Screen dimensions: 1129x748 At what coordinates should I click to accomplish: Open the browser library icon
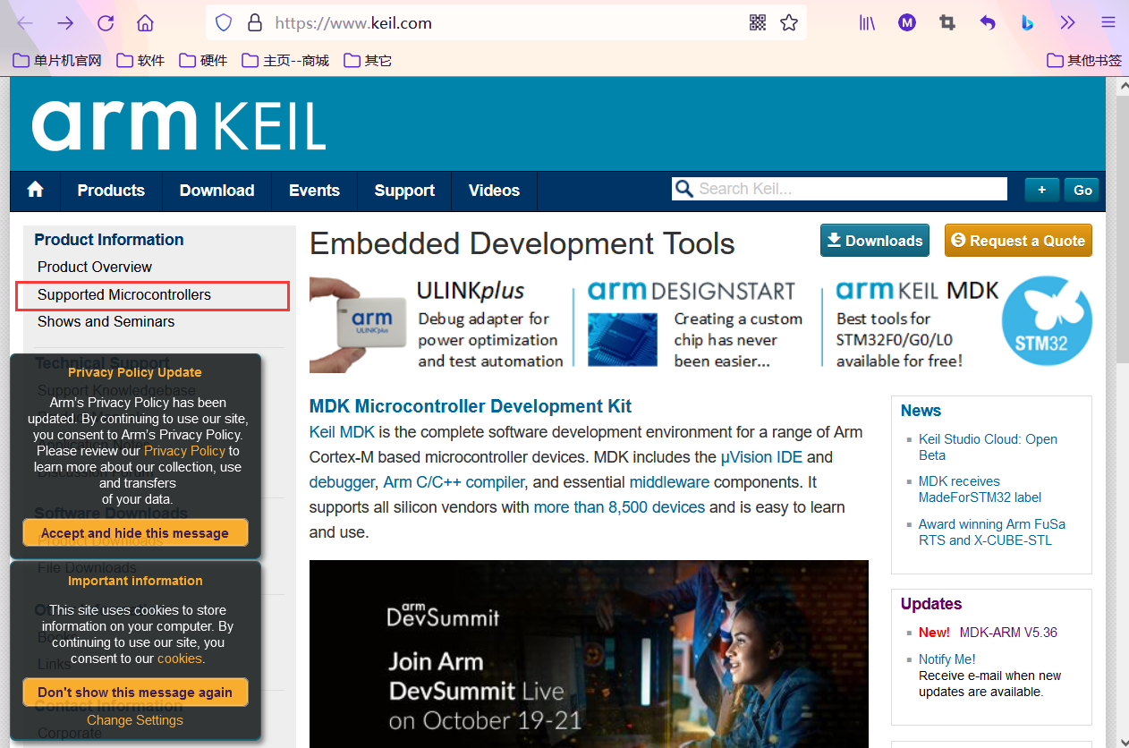click(x=868, y=22)
